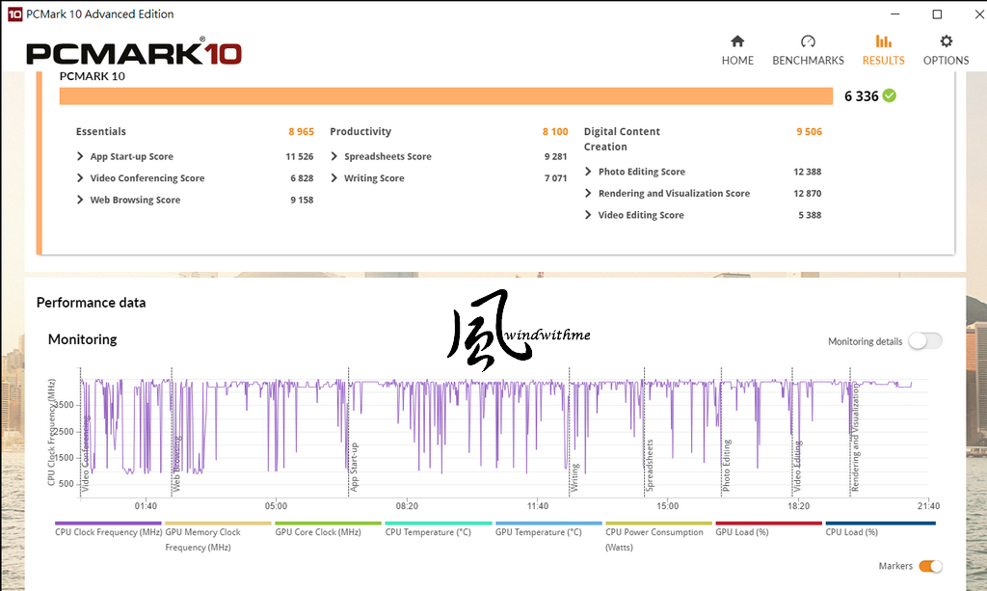987x591 pixels.
Task: Click the red GPU Load color bar
Action: point(769,523)
